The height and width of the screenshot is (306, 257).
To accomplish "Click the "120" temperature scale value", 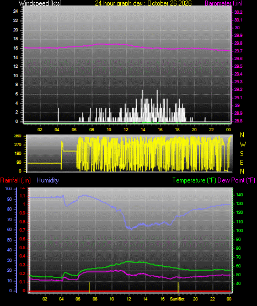I will click(239, 212).
